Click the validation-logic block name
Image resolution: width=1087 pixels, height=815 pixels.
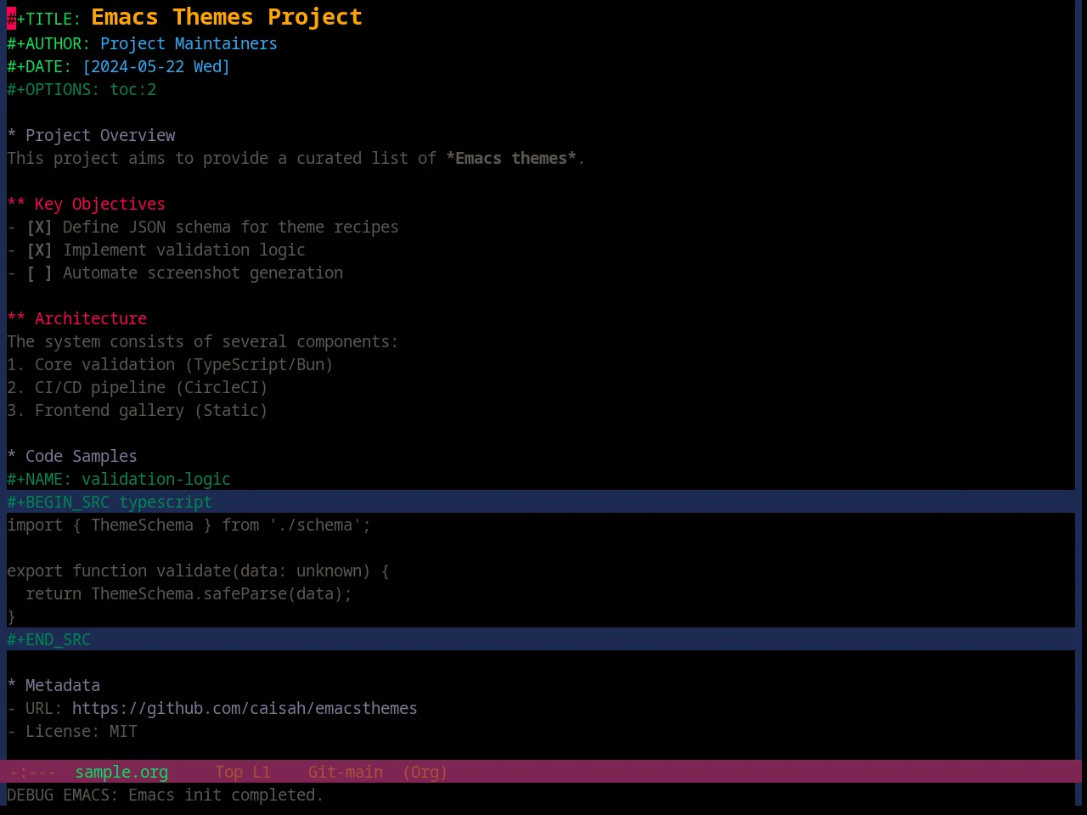[156, 479]
